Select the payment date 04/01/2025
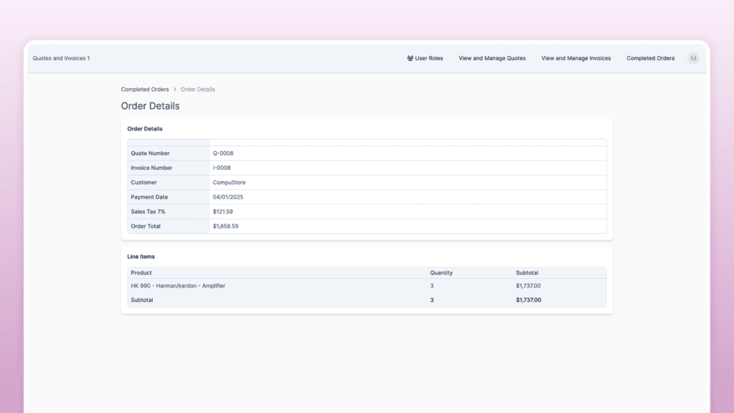 click(x=228, y=196)
